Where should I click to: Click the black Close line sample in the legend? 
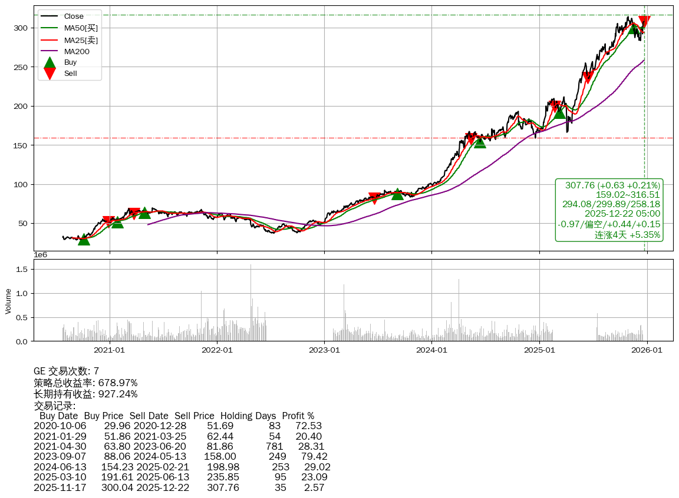point(50,16)
